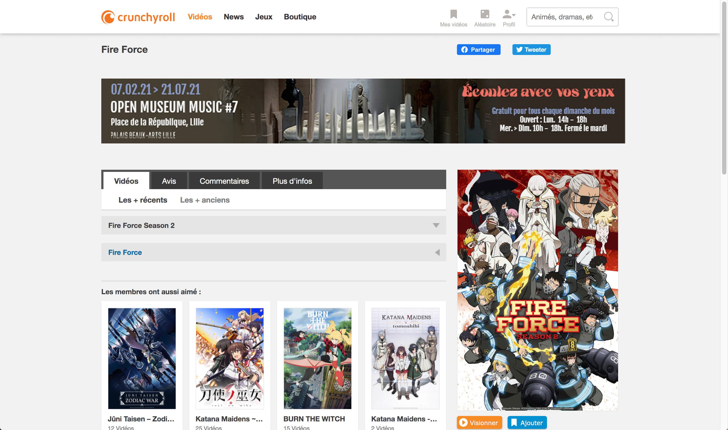Select the Vidéos tab
The width and height of the screenshot is (728, 430).
(126, 181)
